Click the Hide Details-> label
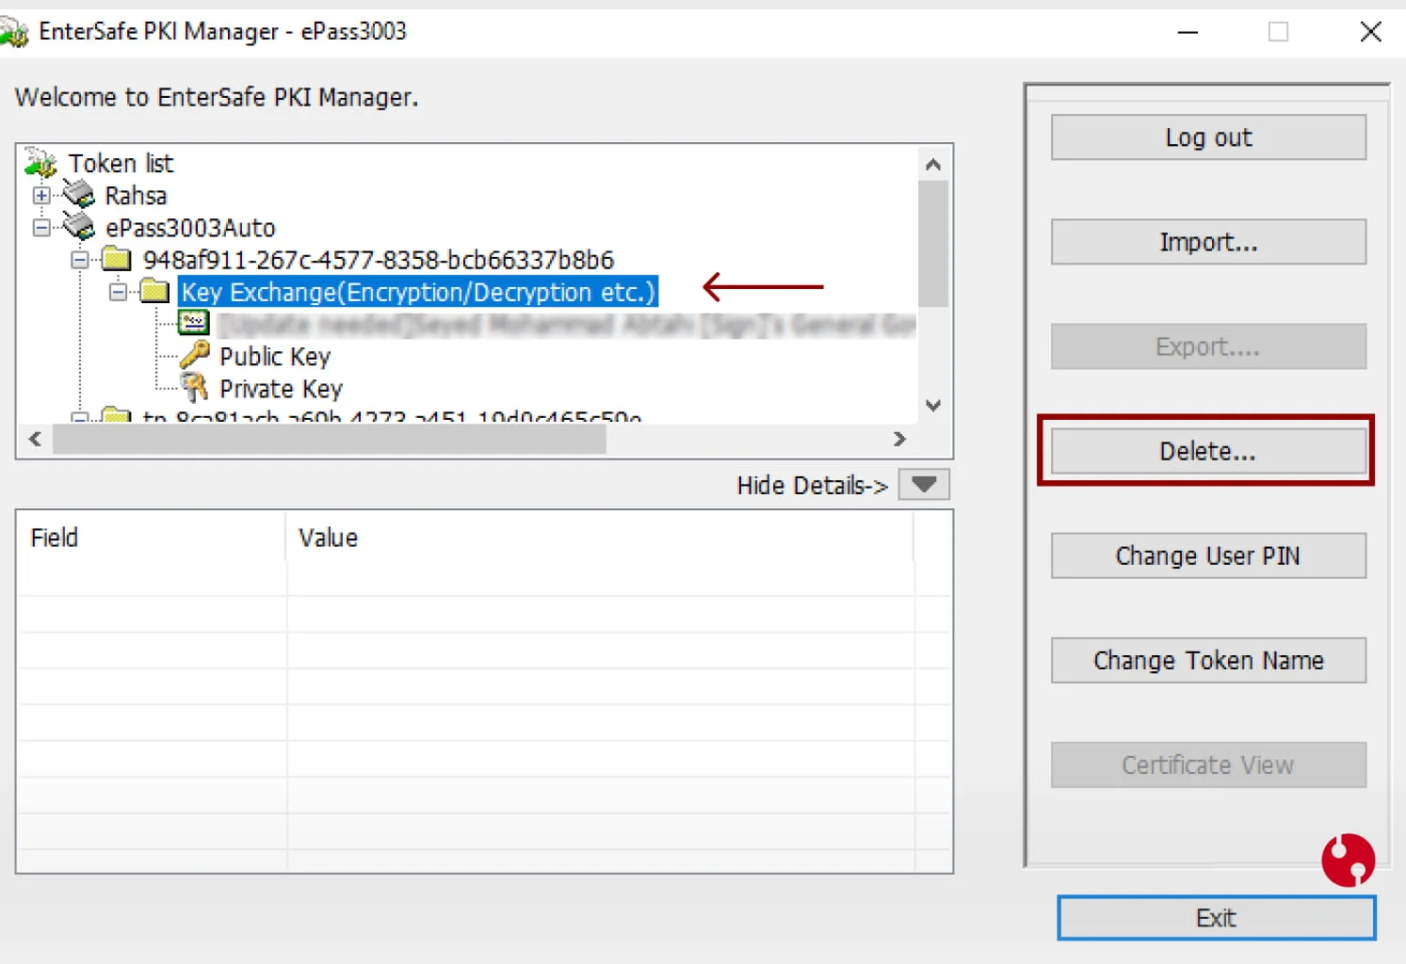1406x964 pixels. (812, 486)
